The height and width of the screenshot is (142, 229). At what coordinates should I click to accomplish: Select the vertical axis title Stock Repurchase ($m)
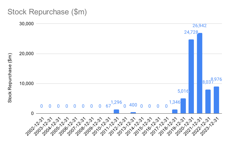(x=10, y=78)
